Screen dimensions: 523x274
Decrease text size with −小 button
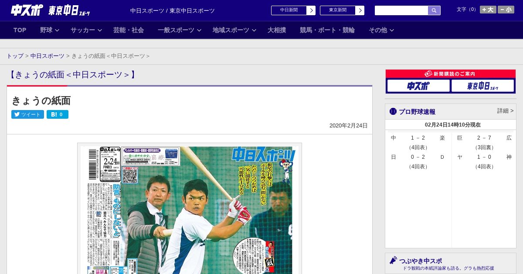tap(506, 10)
